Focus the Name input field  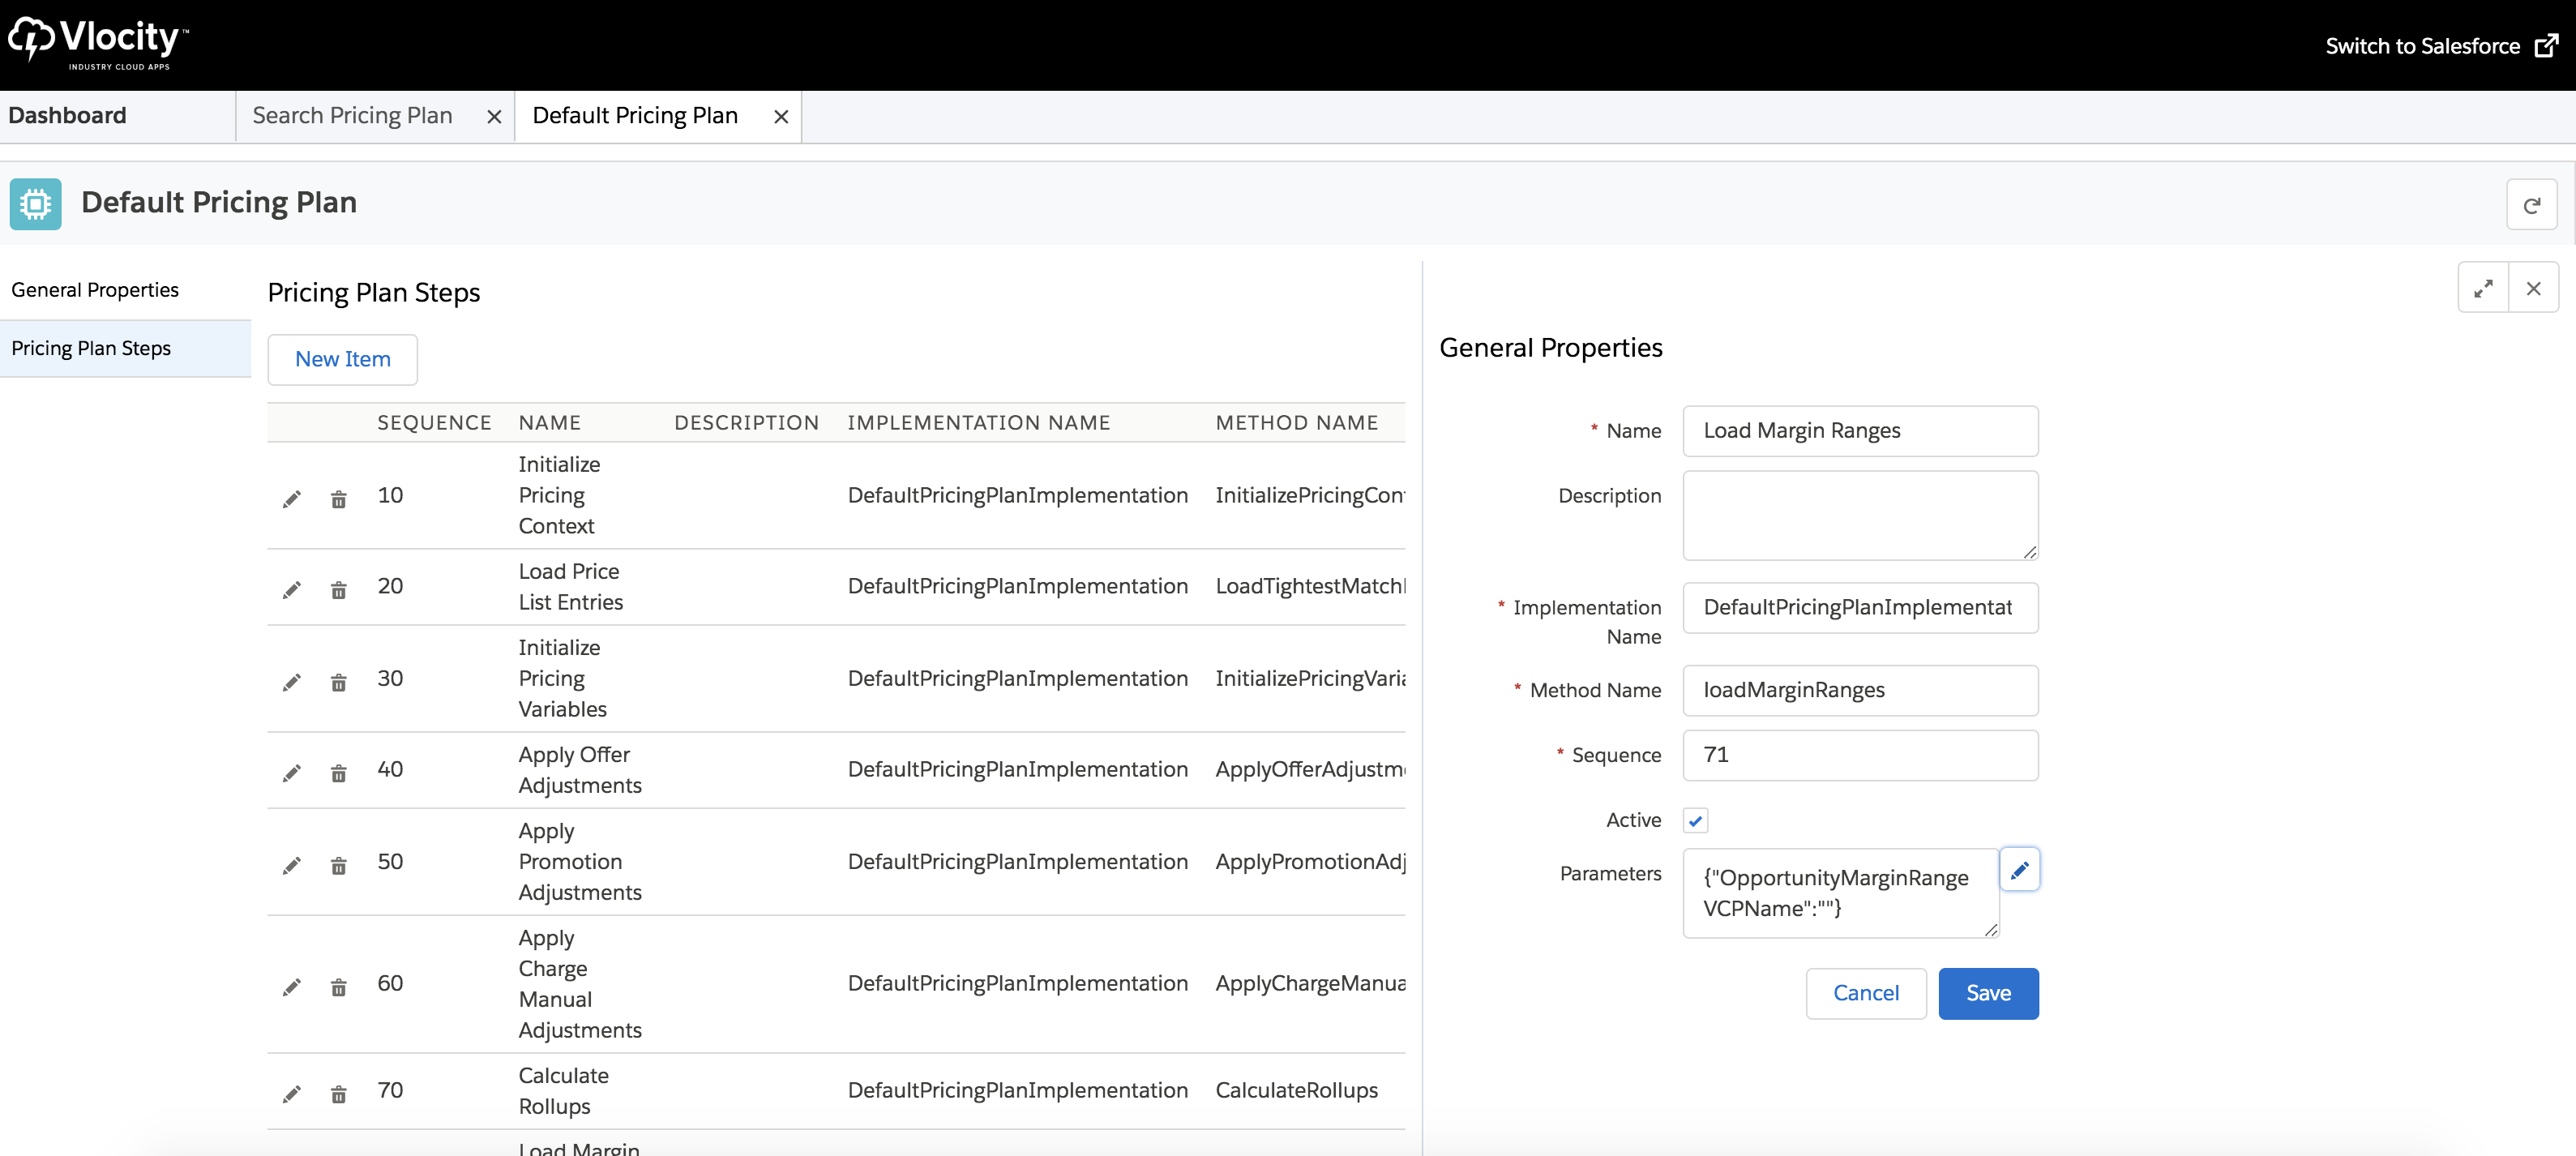(x=1860, y=431)
